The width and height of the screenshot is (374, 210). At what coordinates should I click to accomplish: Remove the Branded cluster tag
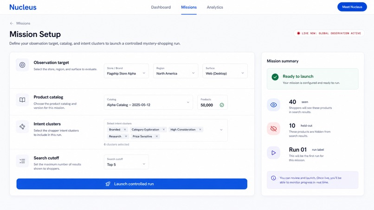coord(125,130)
